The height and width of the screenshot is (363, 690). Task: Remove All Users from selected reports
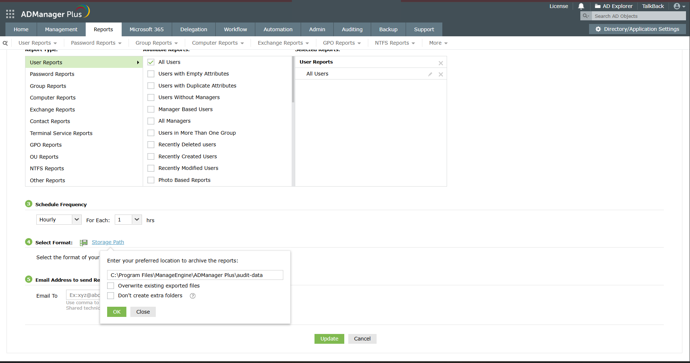point(441,74)
